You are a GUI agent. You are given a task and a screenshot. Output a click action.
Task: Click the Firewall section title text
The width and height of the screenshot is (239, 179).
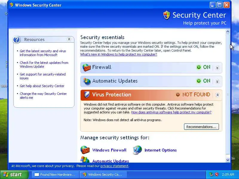pyautogui.click(x=102, y=67)
